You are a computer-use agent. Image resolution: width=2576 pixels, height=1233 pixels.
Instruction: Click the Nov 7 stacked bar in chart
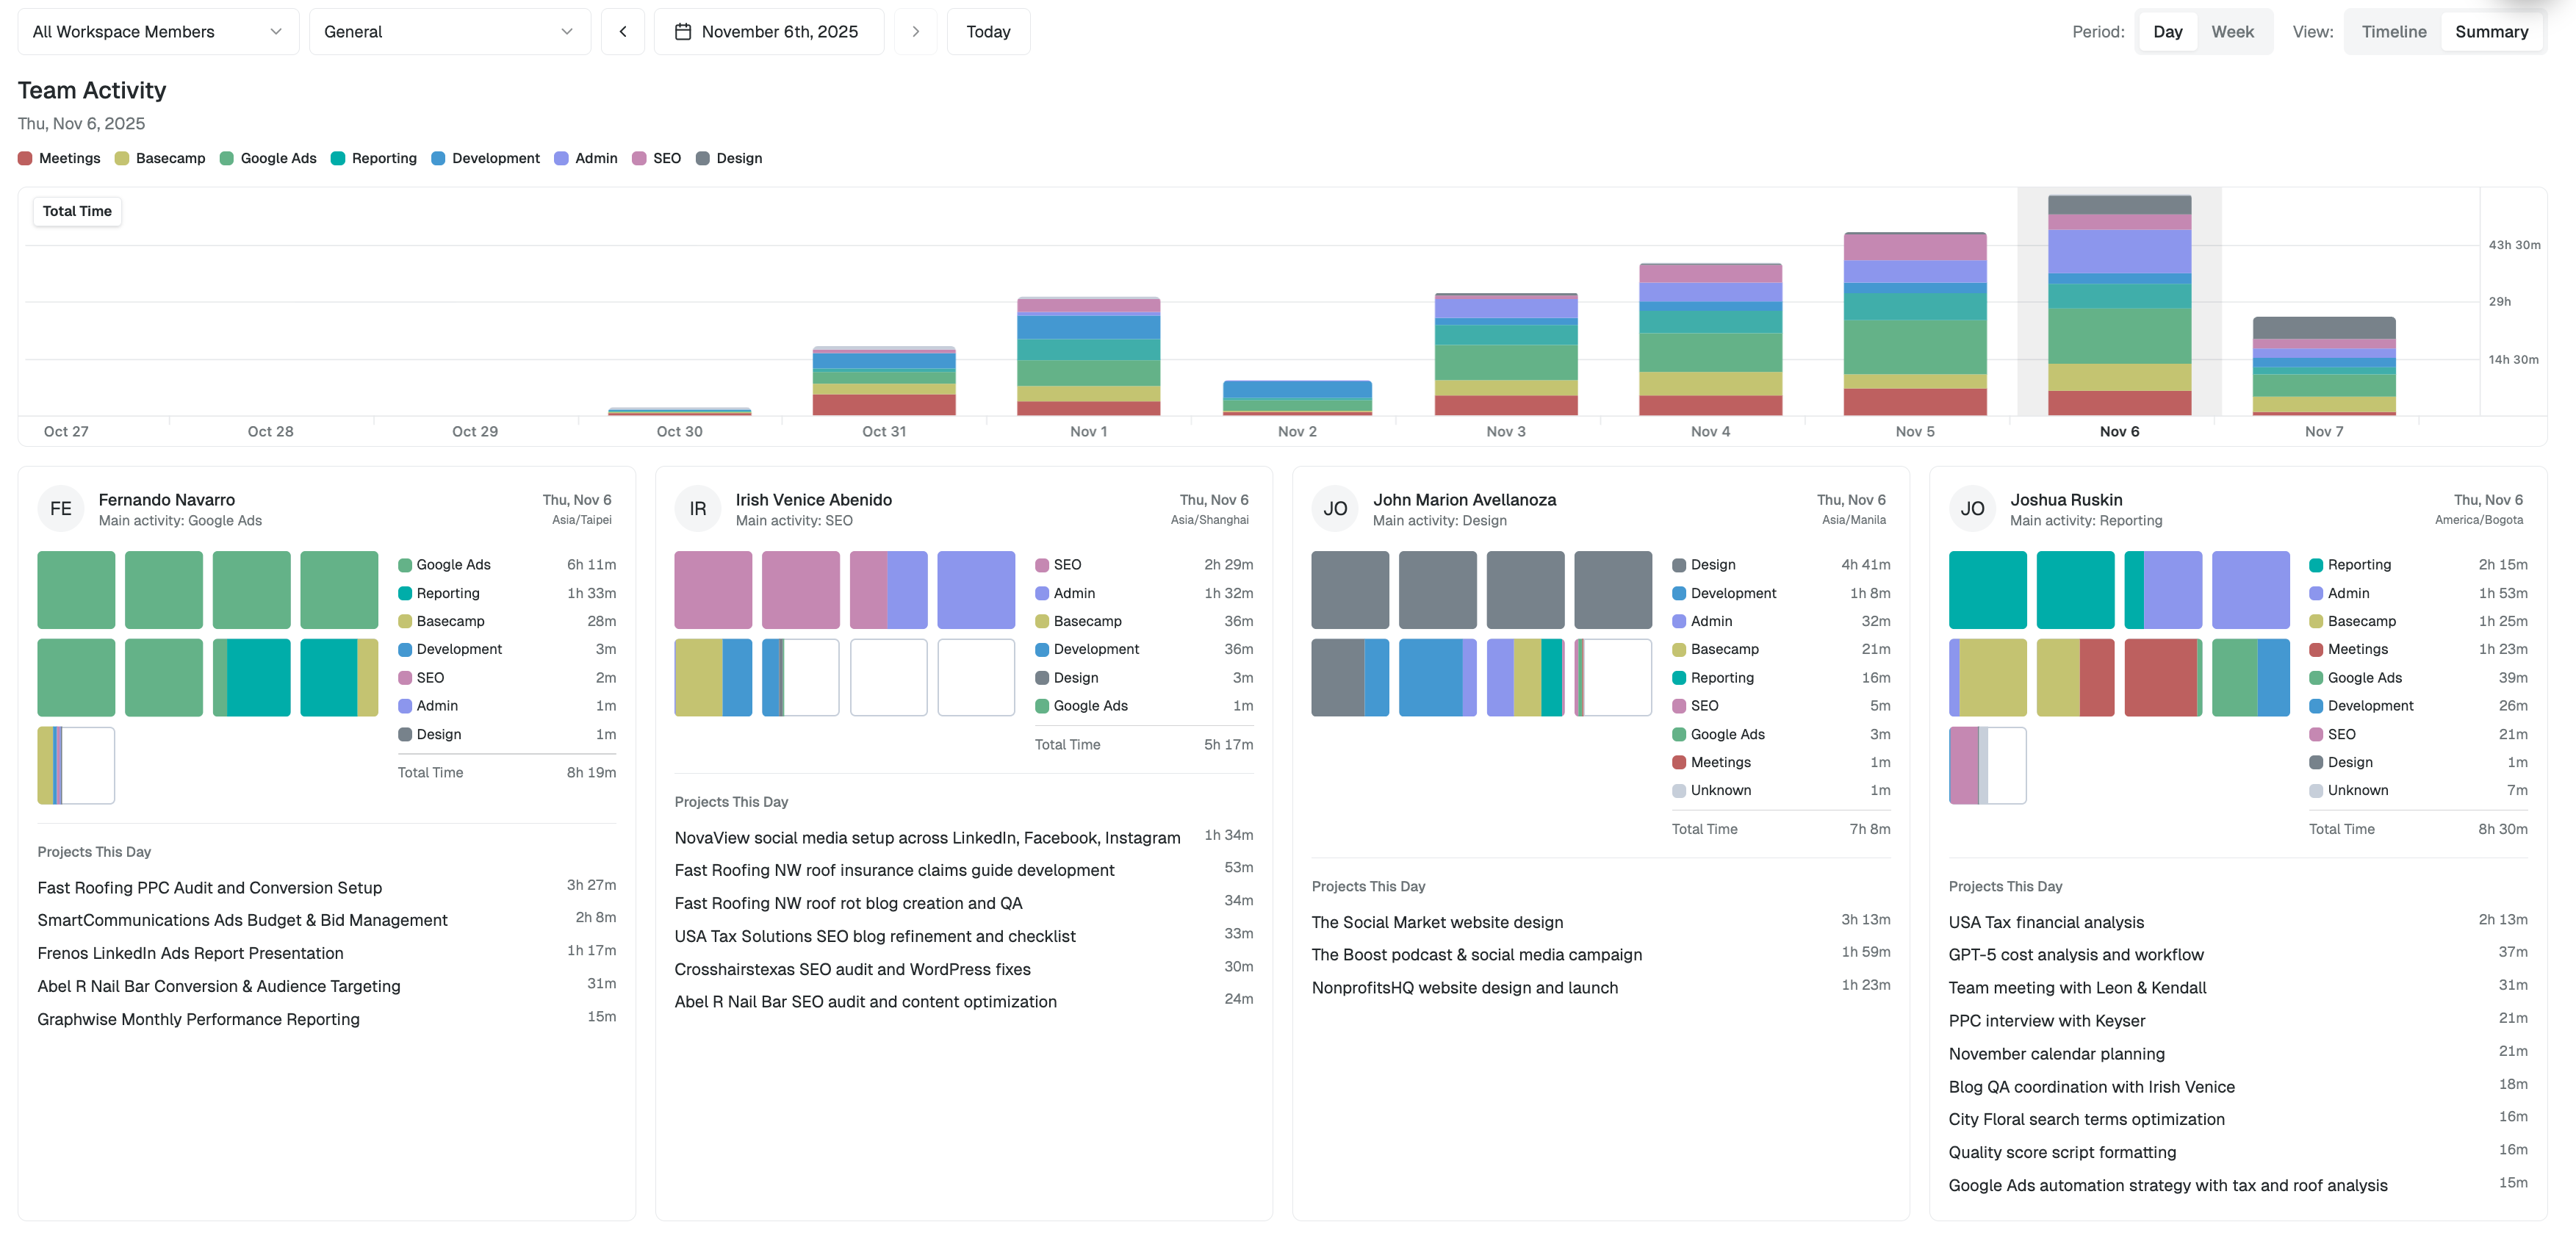coord(2323,366)
